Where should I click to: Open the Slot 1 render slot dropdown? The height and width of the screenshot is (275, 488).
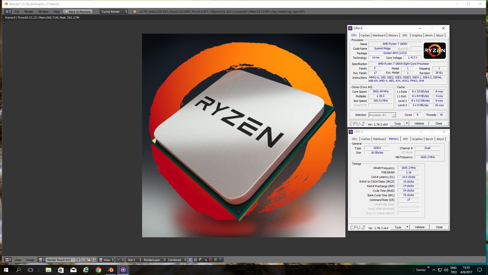[x=134, y=260]
